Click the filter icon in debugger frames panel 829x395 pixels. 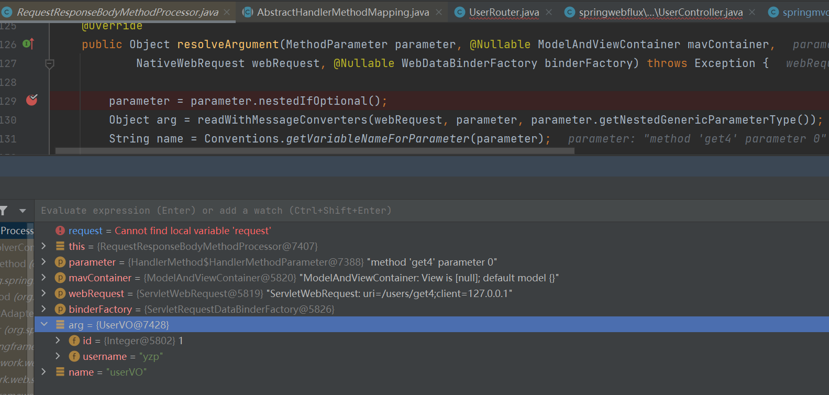pyautogui.click(x=4, y=211)
